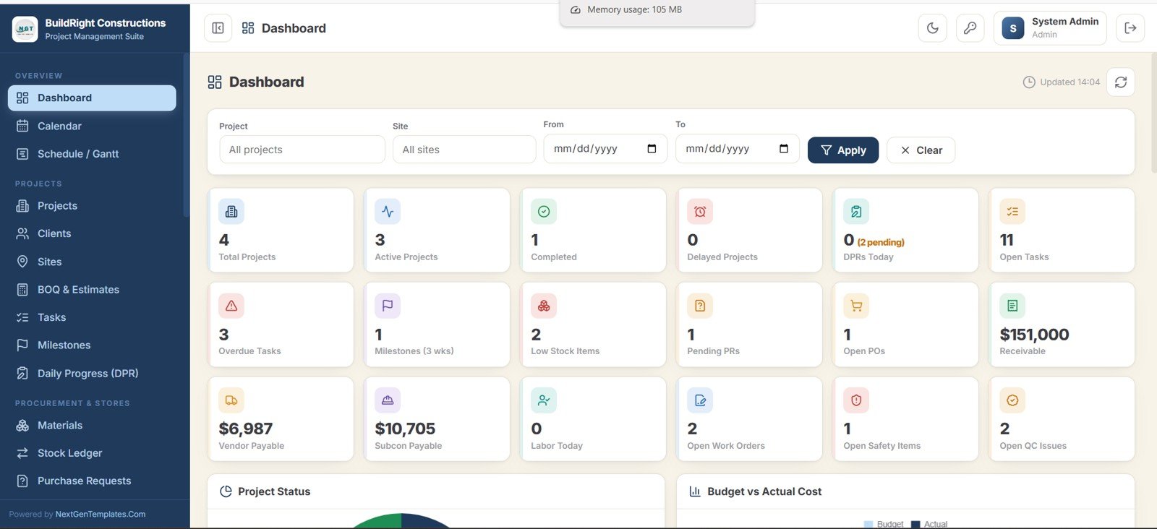1157x529 pixels.
Task: Open Milestones from the sidebar
Action: click(92, 345)
